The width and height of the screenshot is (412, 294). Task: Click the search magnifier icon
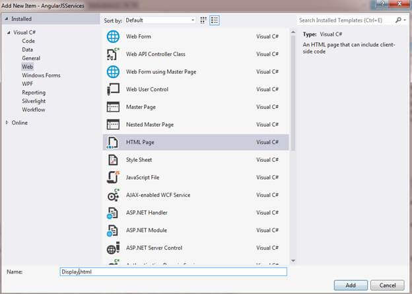click(398, 20)
